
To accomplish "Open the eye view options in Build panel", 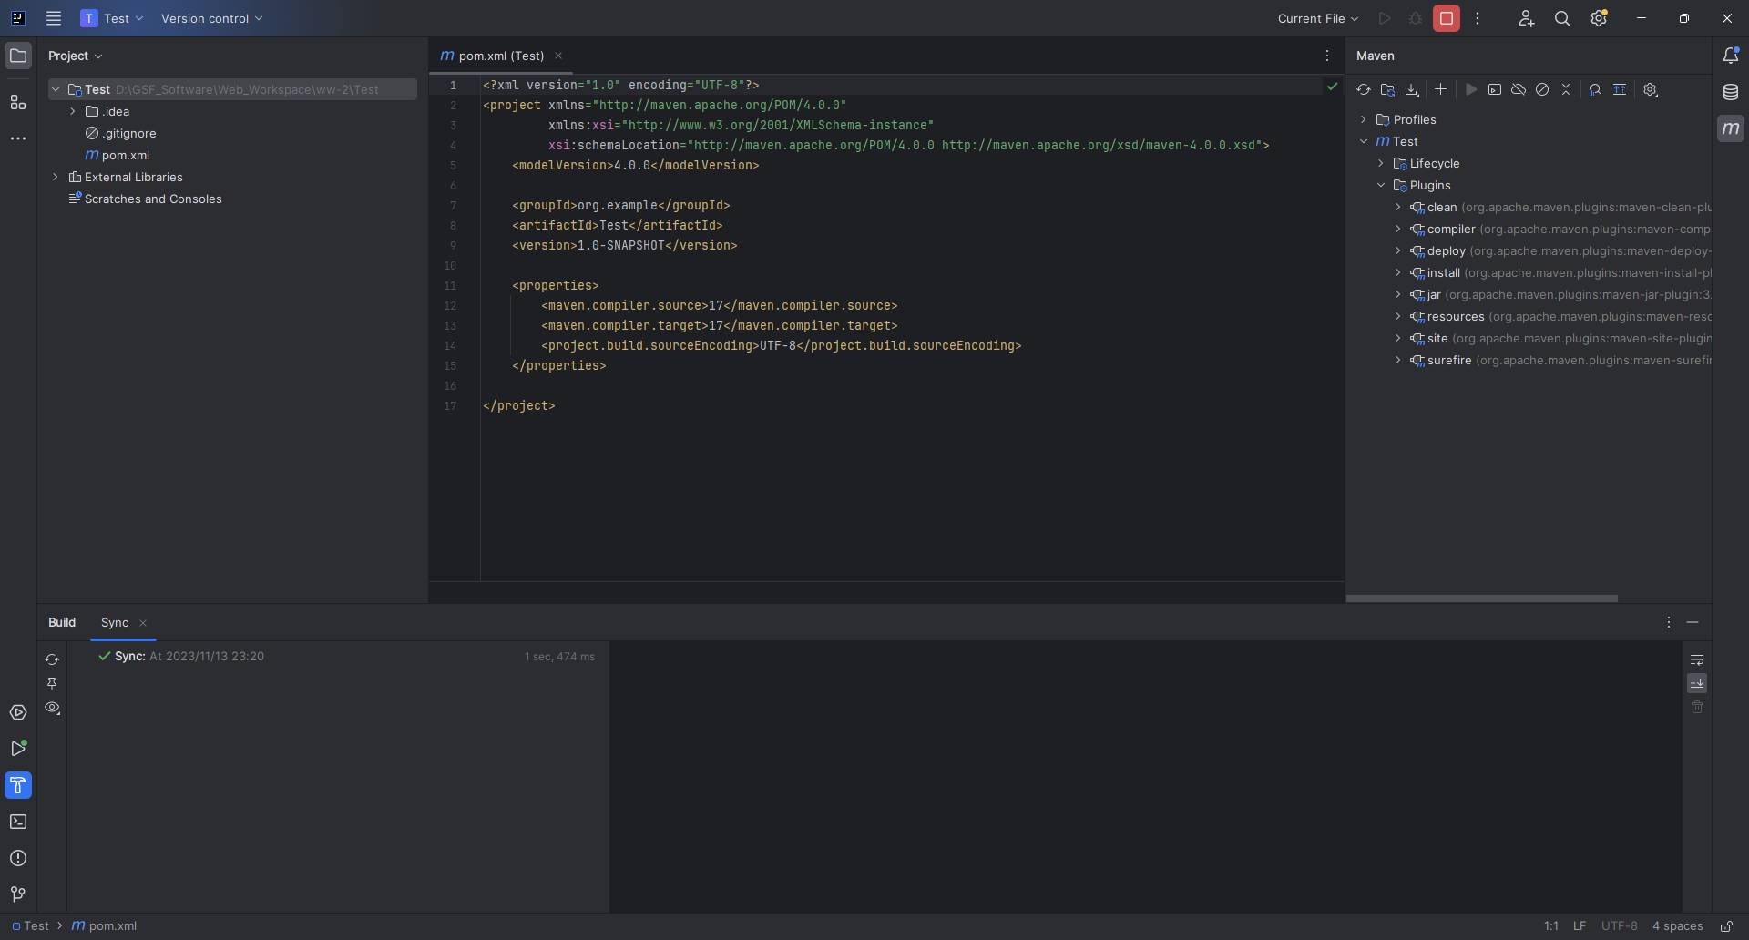I will click(52, 708).
